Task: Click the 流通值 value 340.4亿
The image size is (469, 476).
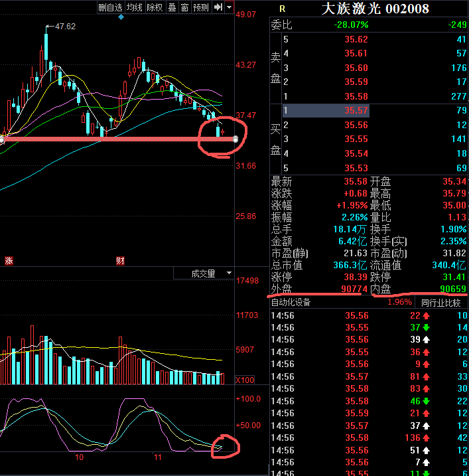Action: click(449, 265)
